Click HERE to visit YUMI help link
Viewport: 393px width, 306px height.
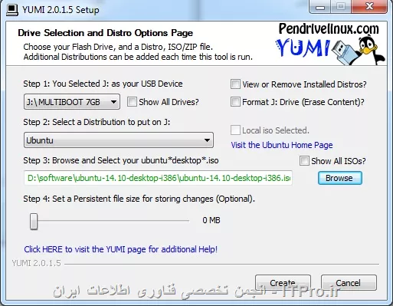(x=121, y=249)
